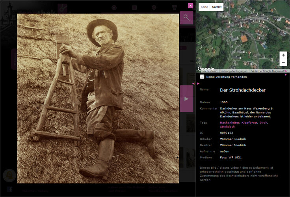This screenshot has height=197, width=290.
Task: Go to the next image arrow
Action: tap(186, 98)
